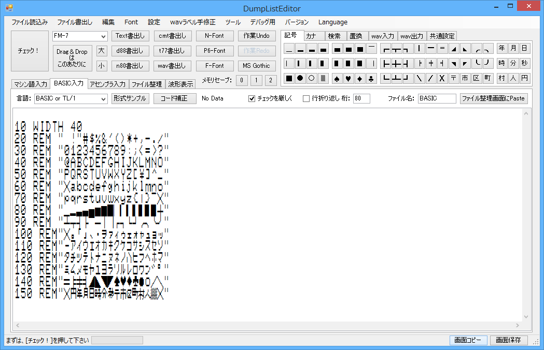Screen dimensions: 544x350
Task: Click the t77書出し button
Action: (172, 51)
